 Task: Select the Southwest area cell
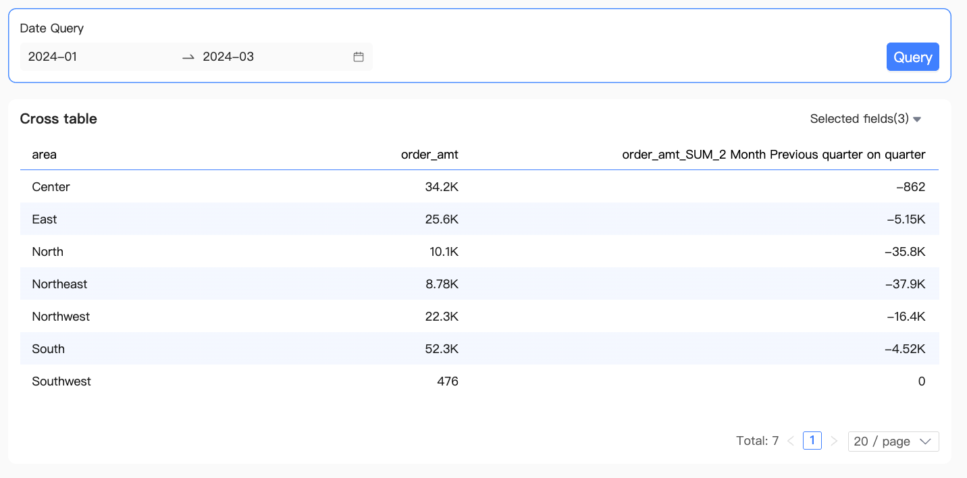pyautogui.click(x=61, y=381)
